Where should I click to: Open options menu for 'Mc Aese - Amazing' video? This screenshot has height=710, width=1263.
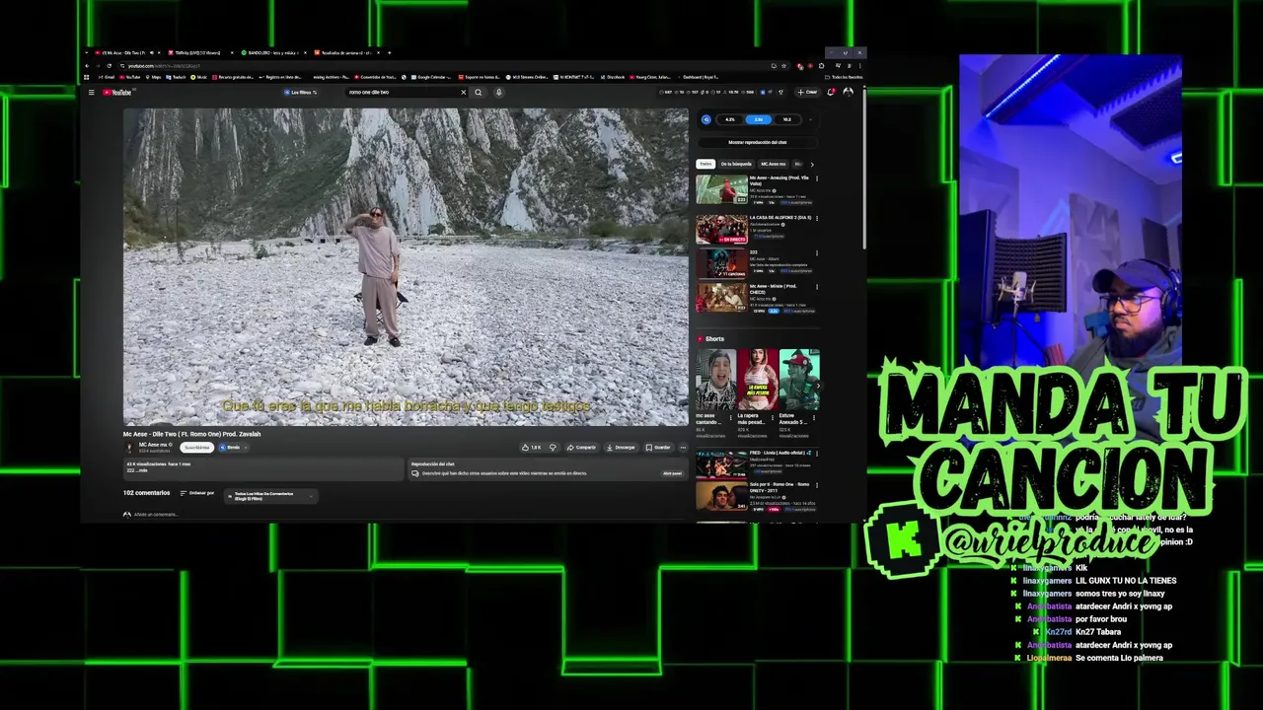point(817,178)
